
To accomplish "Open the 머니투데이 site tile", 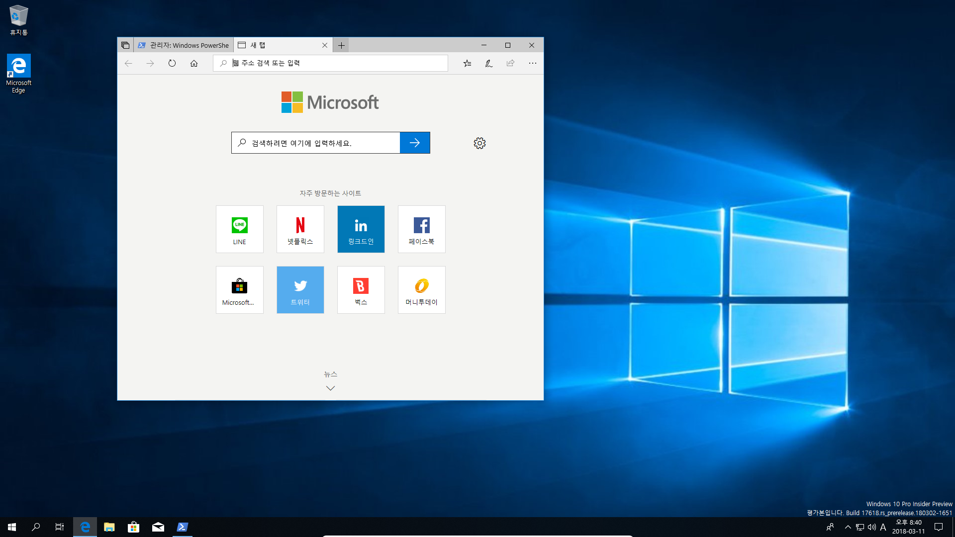I will coord(422,290).
